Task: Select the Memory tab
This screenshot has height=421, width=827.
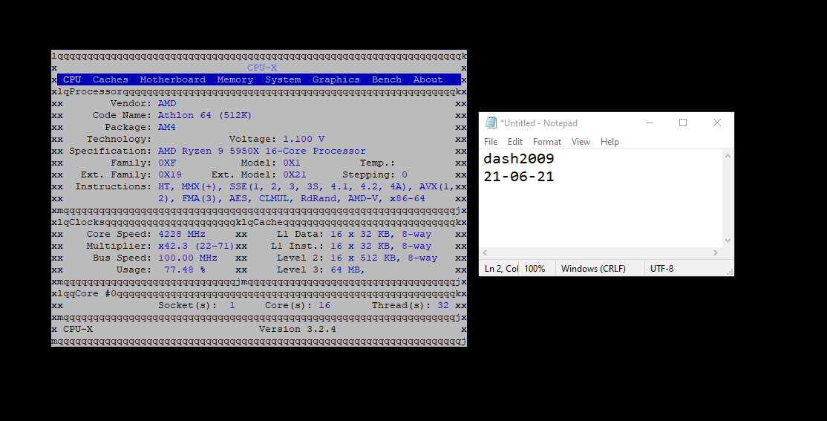Action: (235, 79)
